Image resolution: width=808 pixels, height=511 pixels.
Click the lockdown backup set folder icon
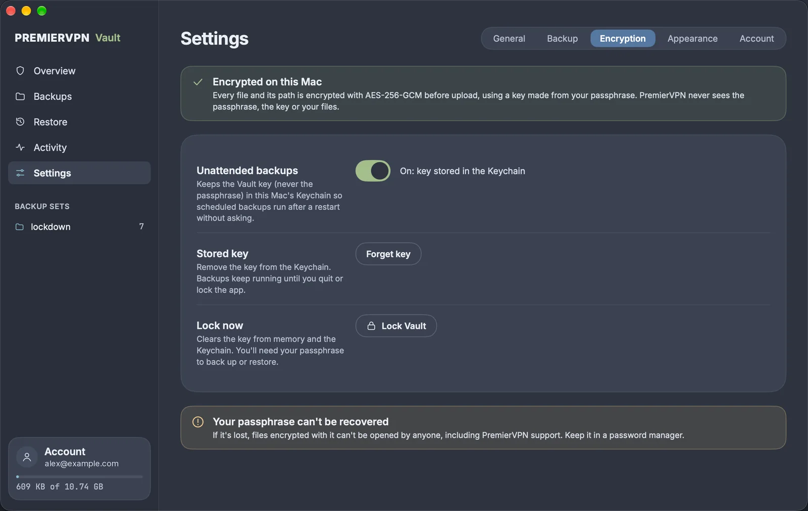click(x=20, y=227)
